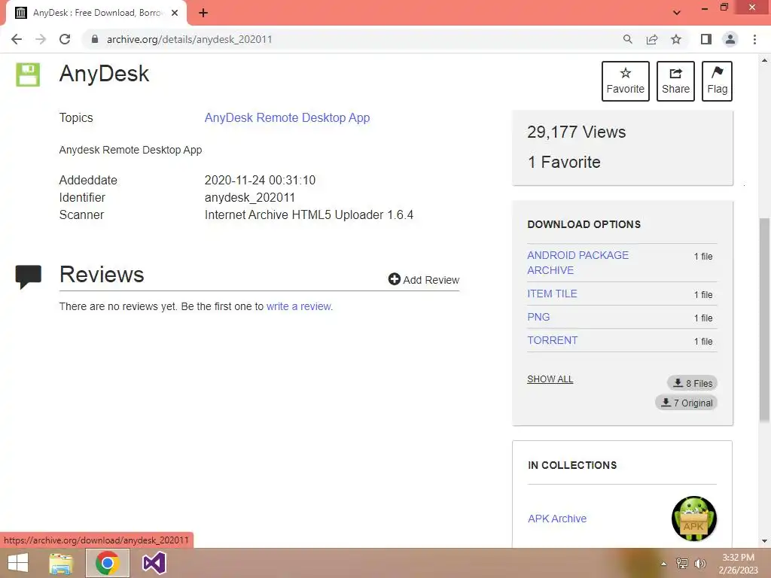Open TORRENT download option
The width and height of the screenshot is (771, 578).
tap(552, 341)
